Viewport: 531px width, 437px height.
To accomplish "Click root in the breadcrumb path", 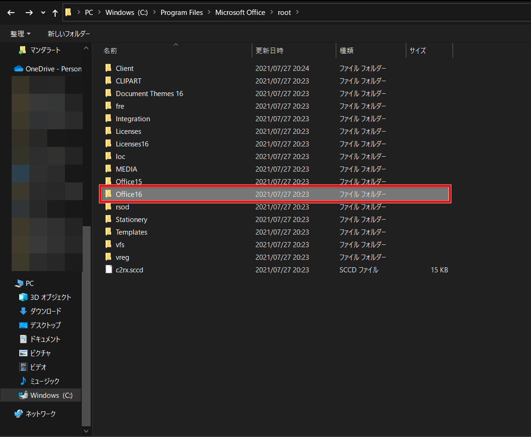I will pos(284,13).
